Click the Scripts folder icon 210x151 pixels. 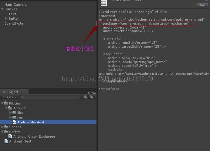tap(6, 132)
